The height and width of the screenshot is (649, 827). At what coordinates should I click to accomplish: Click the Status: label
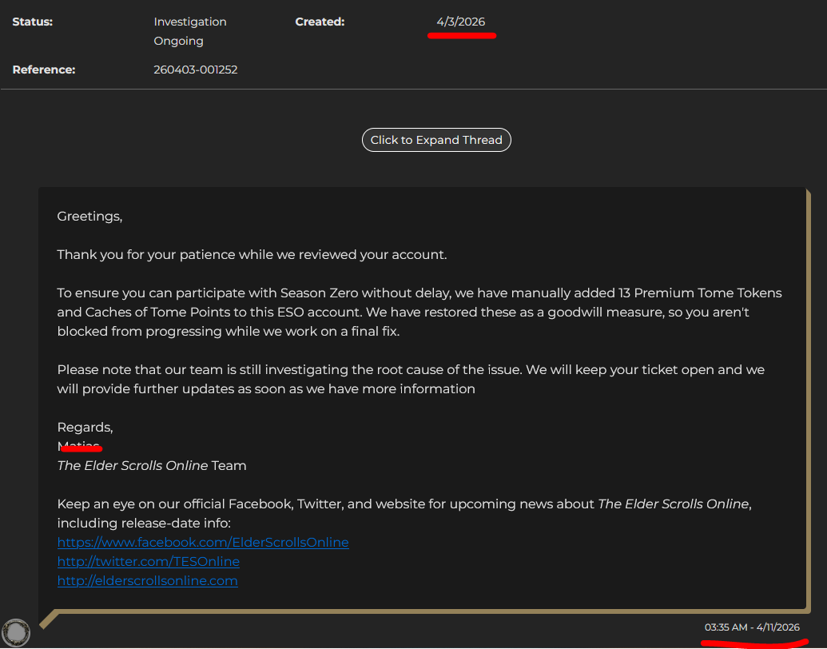pyautogui.click(x=33, y=22)
